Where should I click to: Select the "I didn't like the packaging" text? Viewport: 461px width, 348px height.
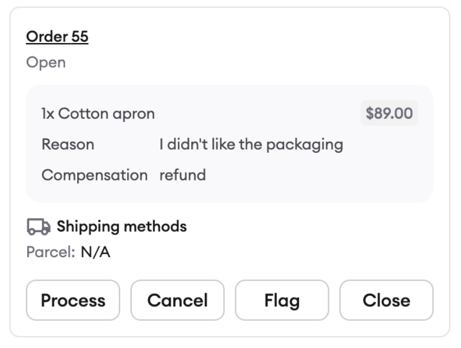coord(251,145)
